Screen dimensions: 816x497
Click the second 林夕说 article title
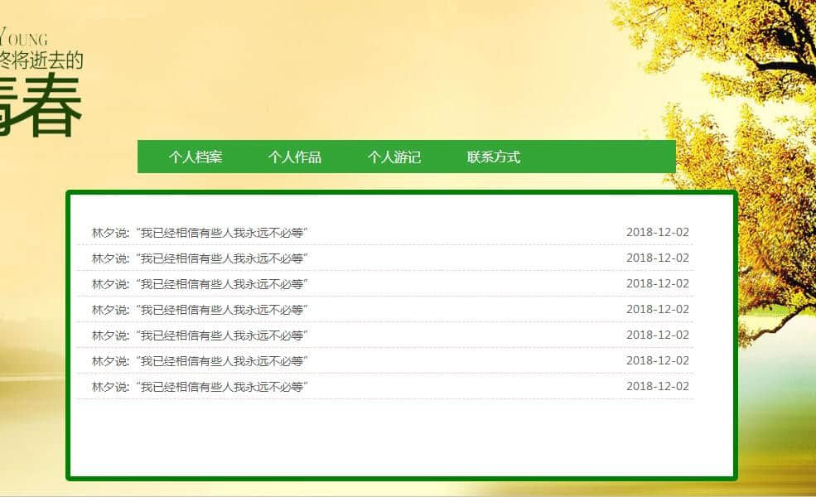pyautogui.click(x=200, y=258)
